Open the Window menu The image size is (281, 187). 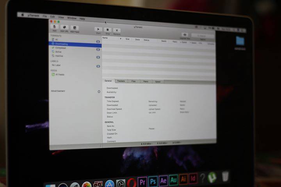pos(72,18)
